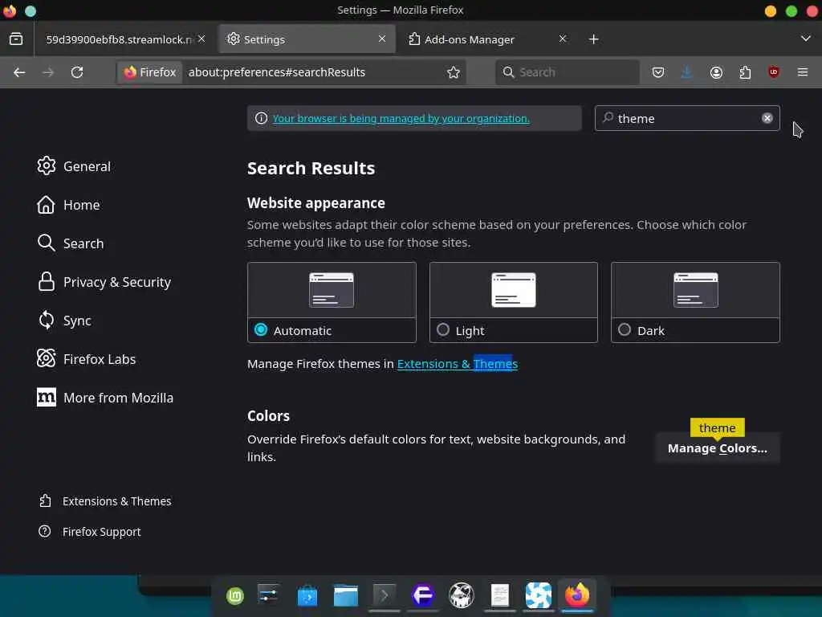Focus the Find in Settings search field
This screenshot has width=822, height=617.
click(x=687, y=118)
